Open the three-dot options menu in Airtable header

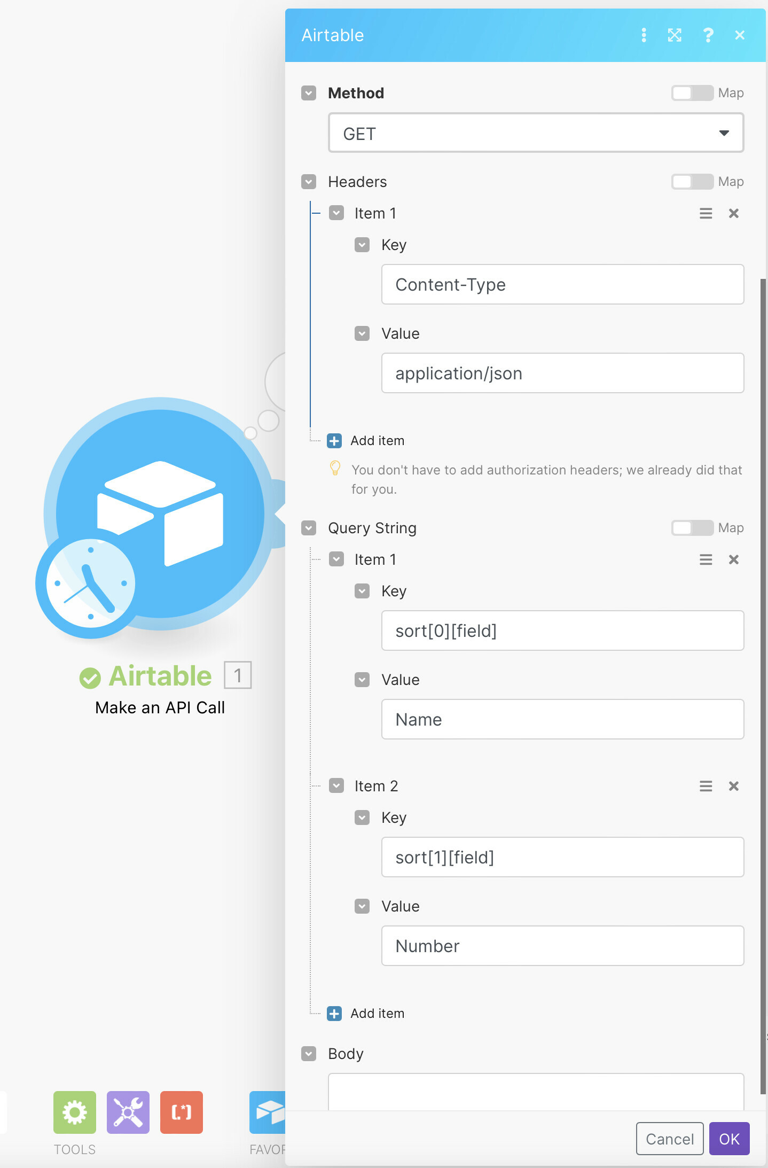(x=644, y=35)
